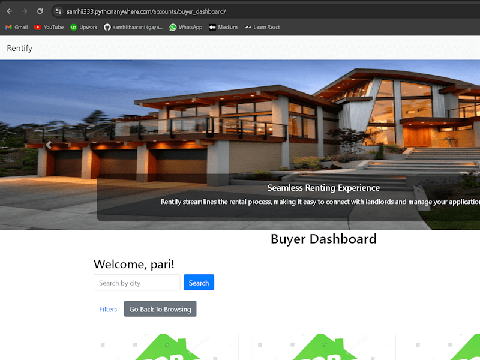Image resolution: width=480 pixels, height=360 pixels.
Task: Open the second property card image
Action: [x=323, y=347]
